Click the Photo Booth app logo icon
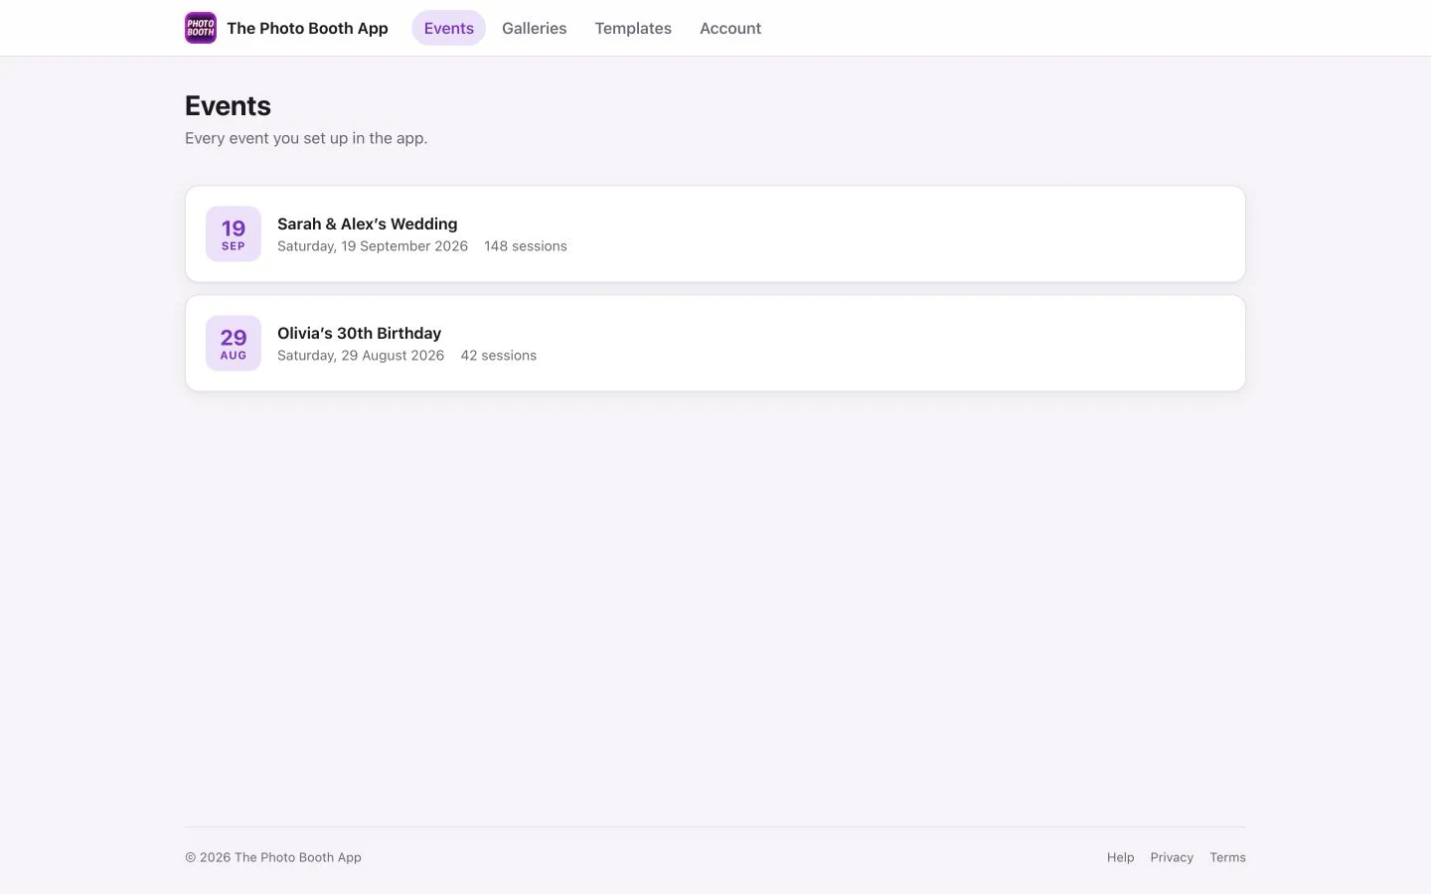 [201, 28]
